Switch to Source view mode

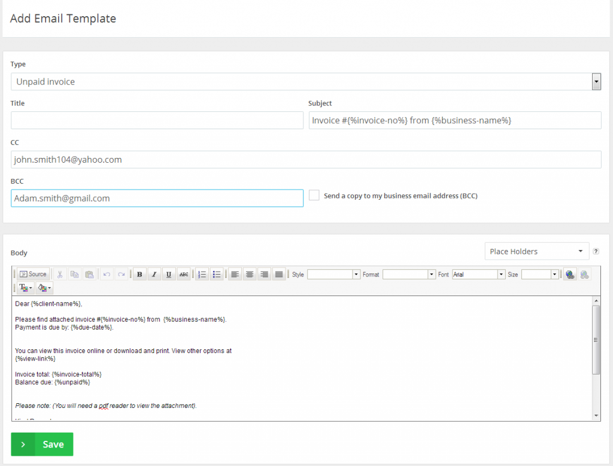coord(33,274)
